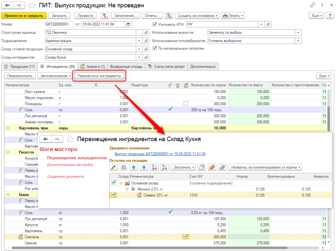Move row up with blue up arrow
This screenshot has width=336, height=251.
(x=134, y=167)
